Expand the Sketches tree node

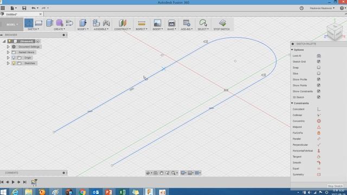(8, 63)
